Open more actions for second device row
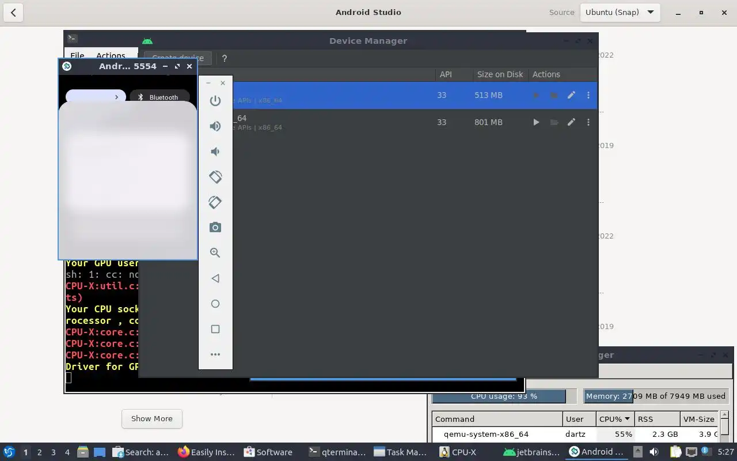This screenshot has height=461, width=737. click(x=588, y=122)
